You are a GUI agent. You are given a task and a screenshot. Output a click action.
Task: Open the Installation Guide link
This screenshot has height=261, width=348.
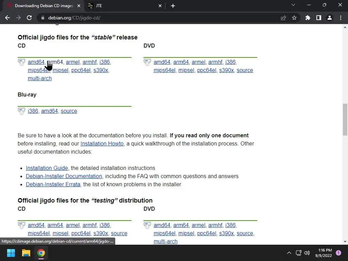(47, 168)
